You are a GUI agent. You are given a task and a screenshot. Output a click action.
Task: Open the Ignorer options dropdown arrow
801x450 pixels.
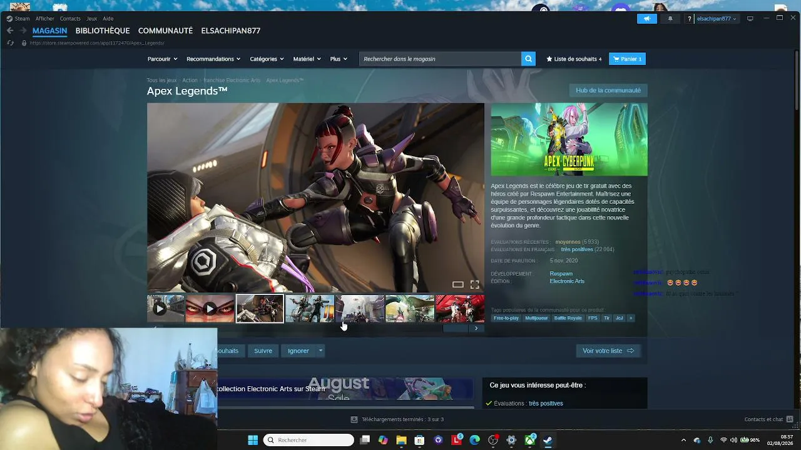320,351
